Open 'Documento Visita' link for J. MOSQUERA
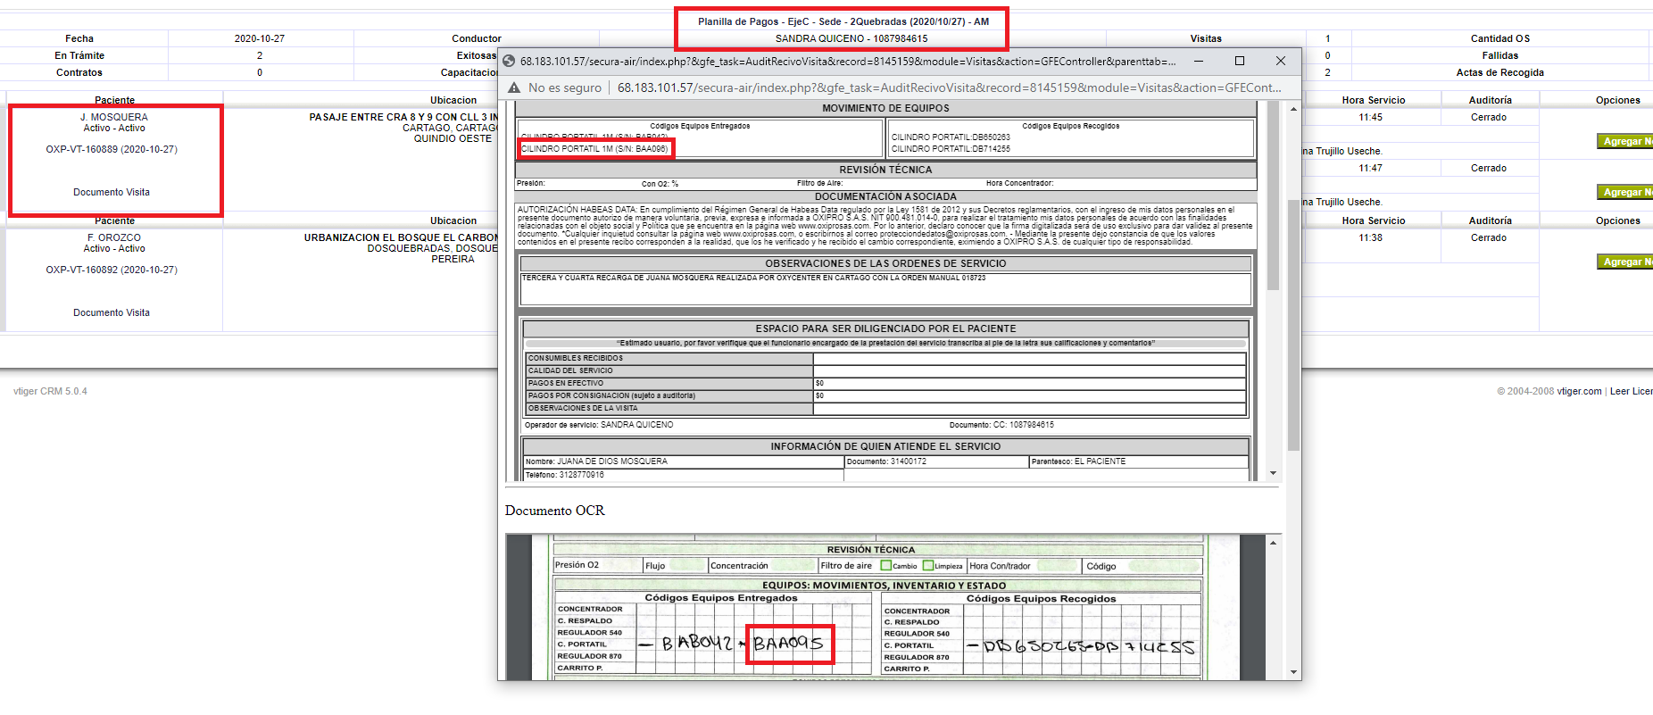 112,192
